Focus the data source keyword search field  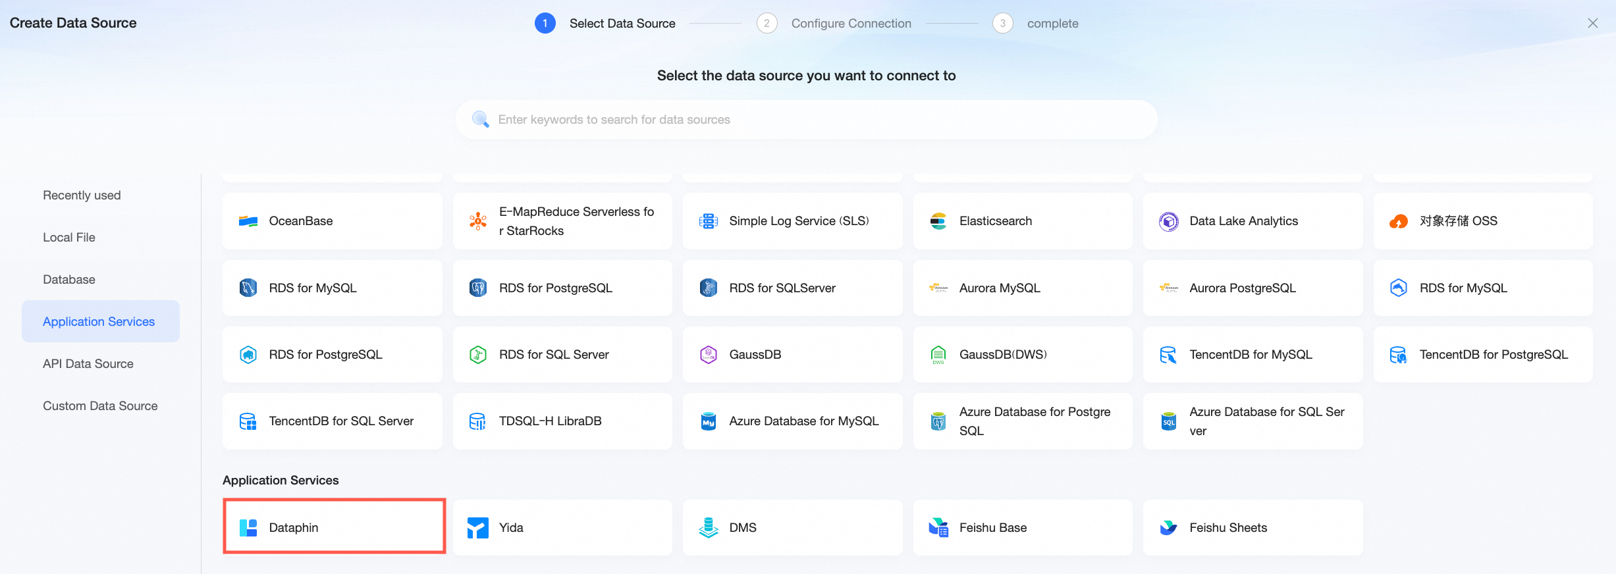pos(806,120)
